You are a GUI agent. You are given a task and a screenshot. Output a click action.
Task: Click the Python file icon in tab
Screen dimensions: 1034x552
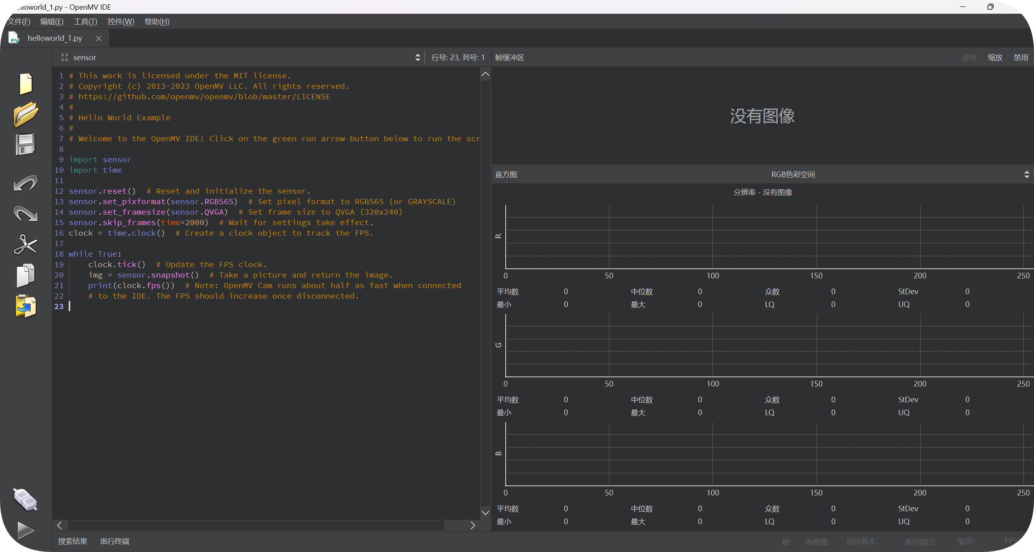14,38
